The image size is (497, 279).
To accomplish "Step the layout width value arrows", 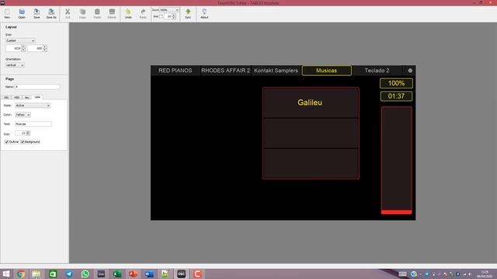I will coord(23,48).
